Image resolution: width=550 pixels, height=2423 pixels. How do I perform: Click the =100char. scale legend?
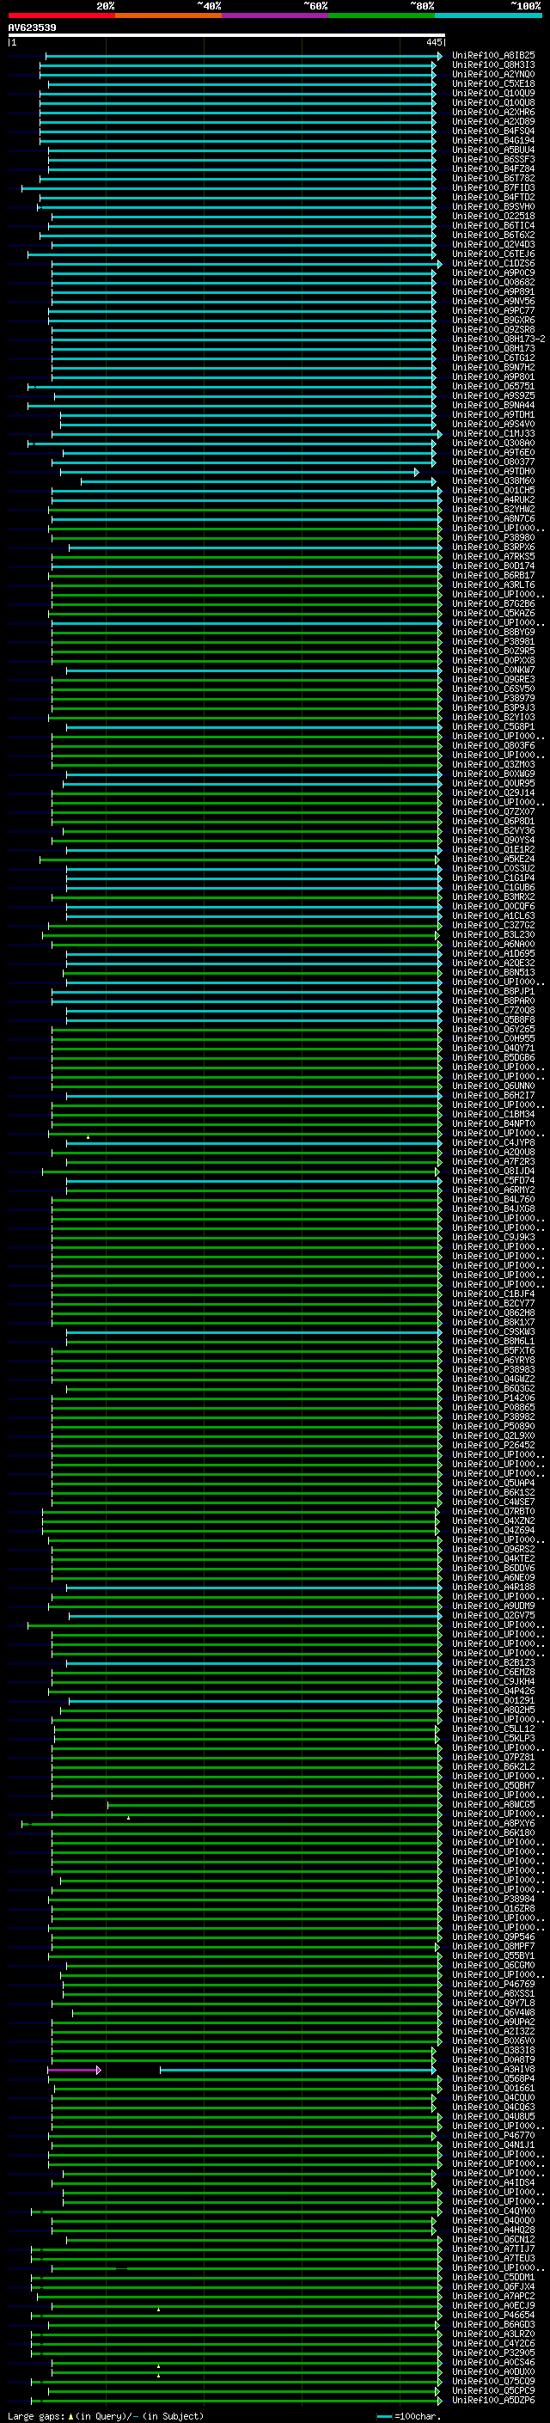coord(409,2415)
